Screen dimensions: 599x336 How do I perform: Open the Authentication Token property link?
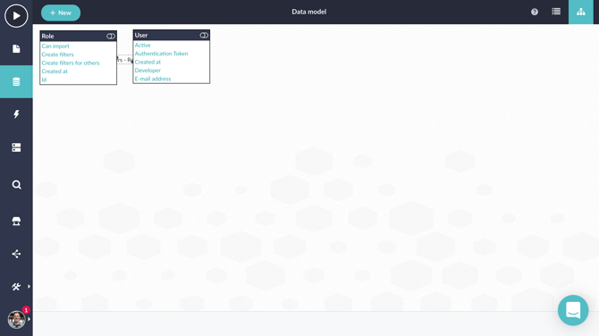pos(161,54)
